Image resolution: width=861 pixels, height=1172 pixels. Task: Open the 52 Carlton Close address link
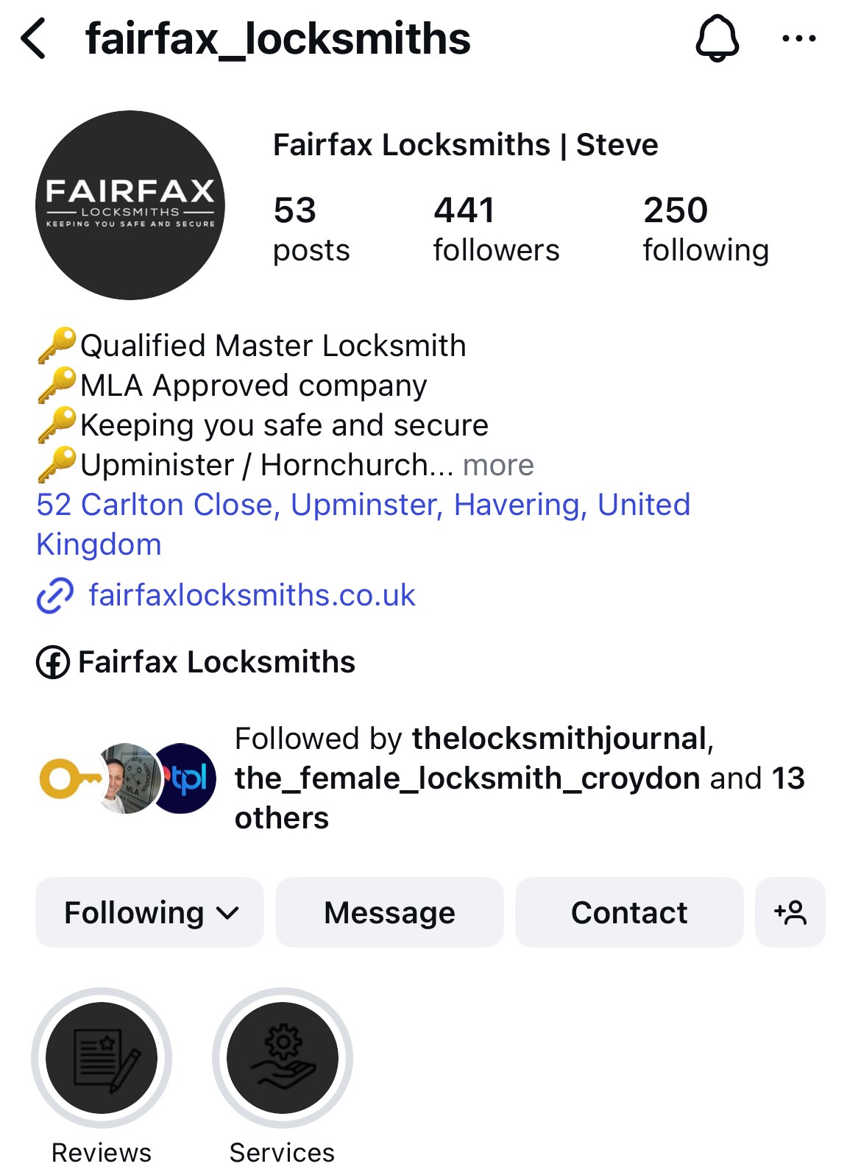[x=364, y=525]
